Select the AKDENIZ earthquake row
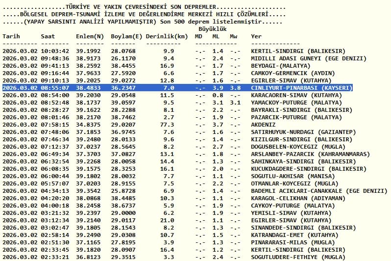Image resolution: width=391 pixels, height=261 pixels. tap(139, 125)
